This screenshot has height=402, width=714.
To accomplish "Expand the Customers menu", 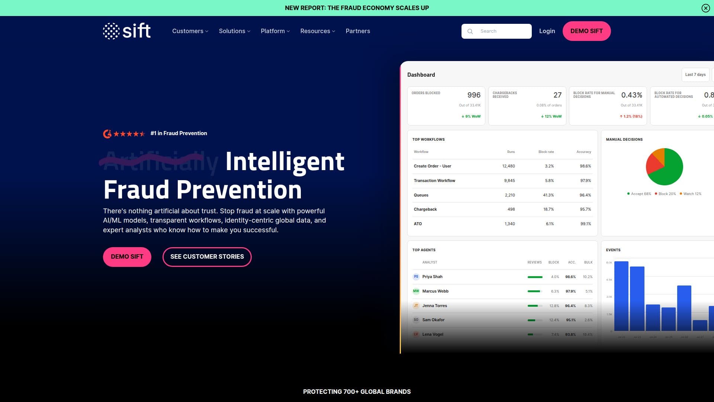I will click(x=190, y=31).
